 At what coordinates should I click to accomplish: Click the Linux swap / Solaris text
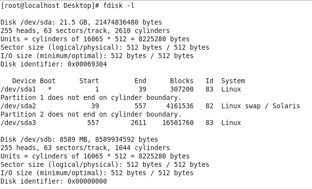point(260,106)
